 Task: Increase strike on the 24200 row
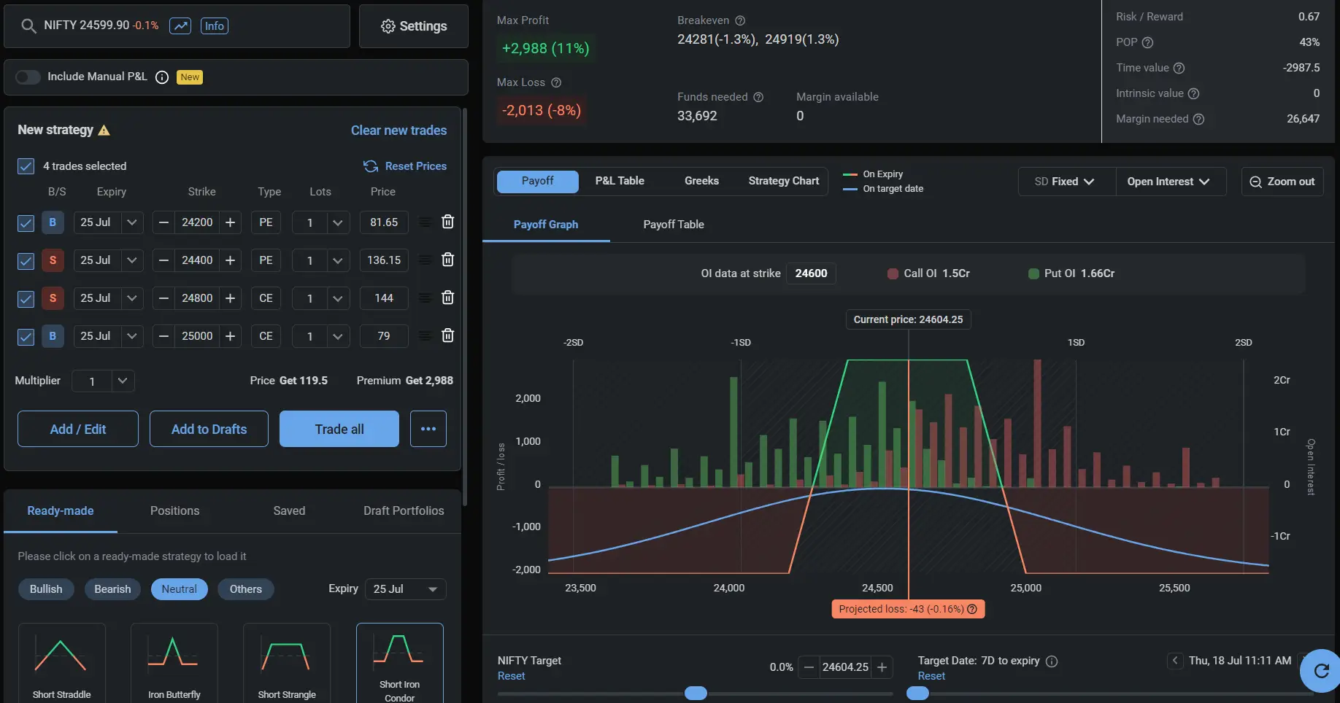230,222
